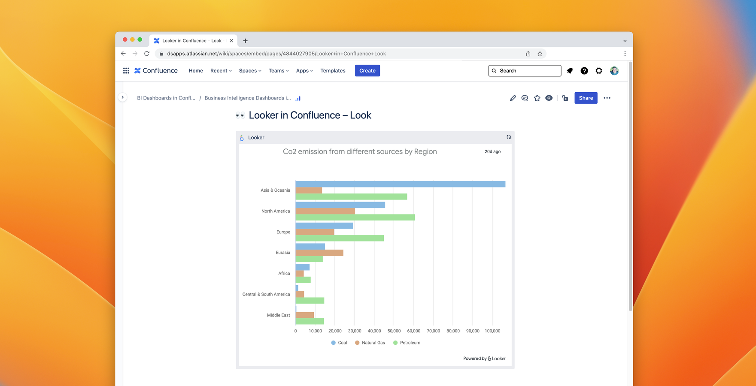Click the chart title 'Co2 emission from different sources'
The height and width of the screenshot is (386, 756).
360,152
